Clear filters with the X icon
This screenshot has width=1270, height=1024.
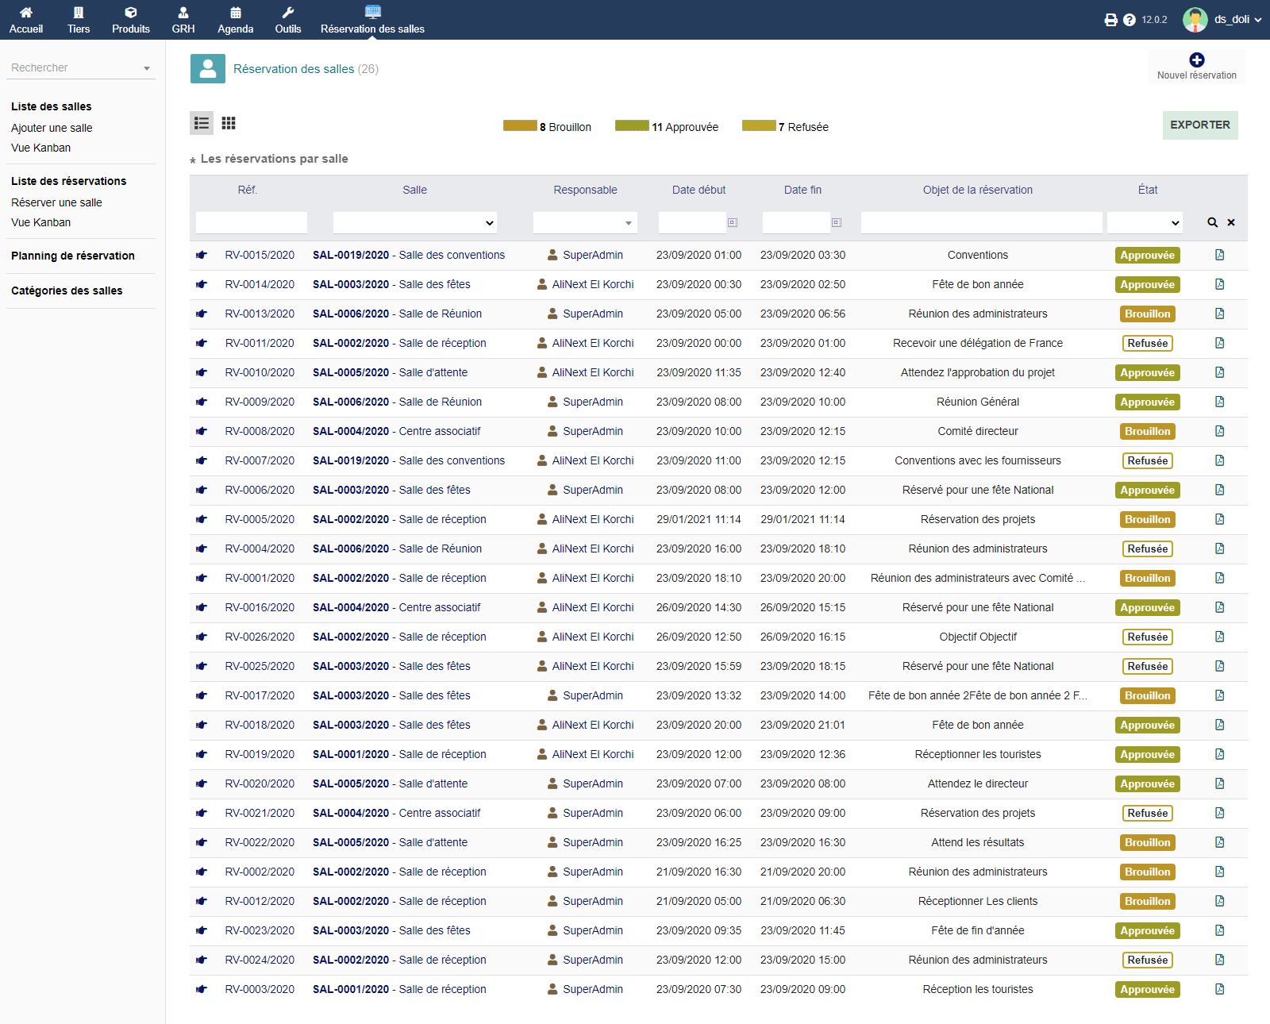[x=1231, y=222]
